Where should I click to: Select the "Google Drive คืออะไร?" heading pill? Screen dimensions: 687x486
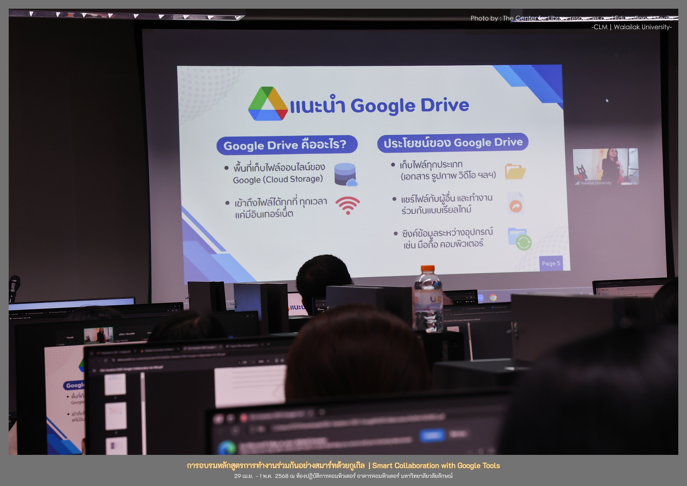click(287, 145)
